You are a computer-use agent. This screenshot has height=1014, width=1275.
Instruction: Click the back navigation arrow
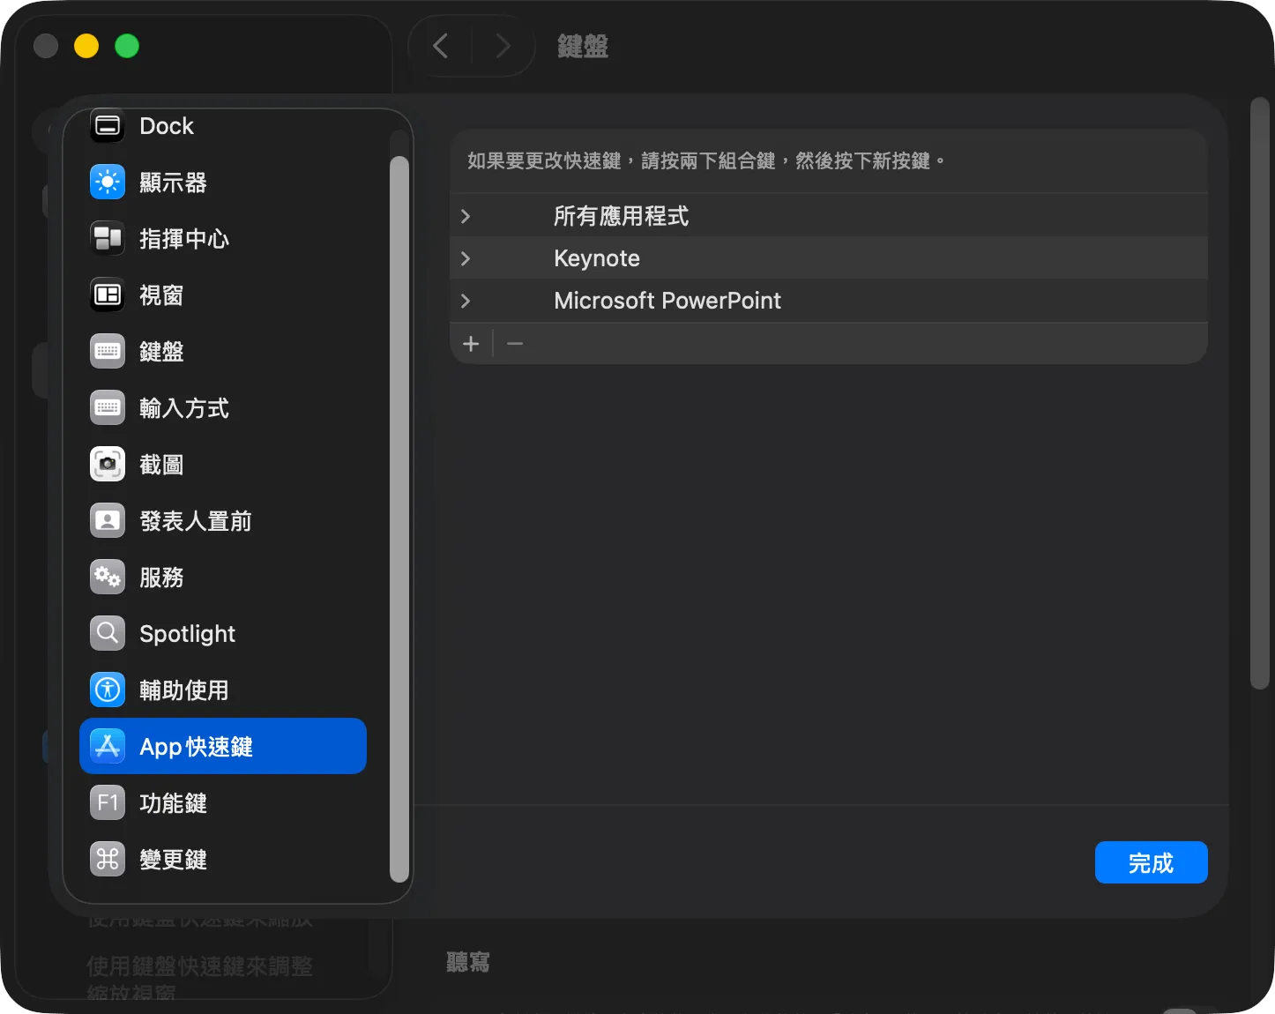(441, 46)
